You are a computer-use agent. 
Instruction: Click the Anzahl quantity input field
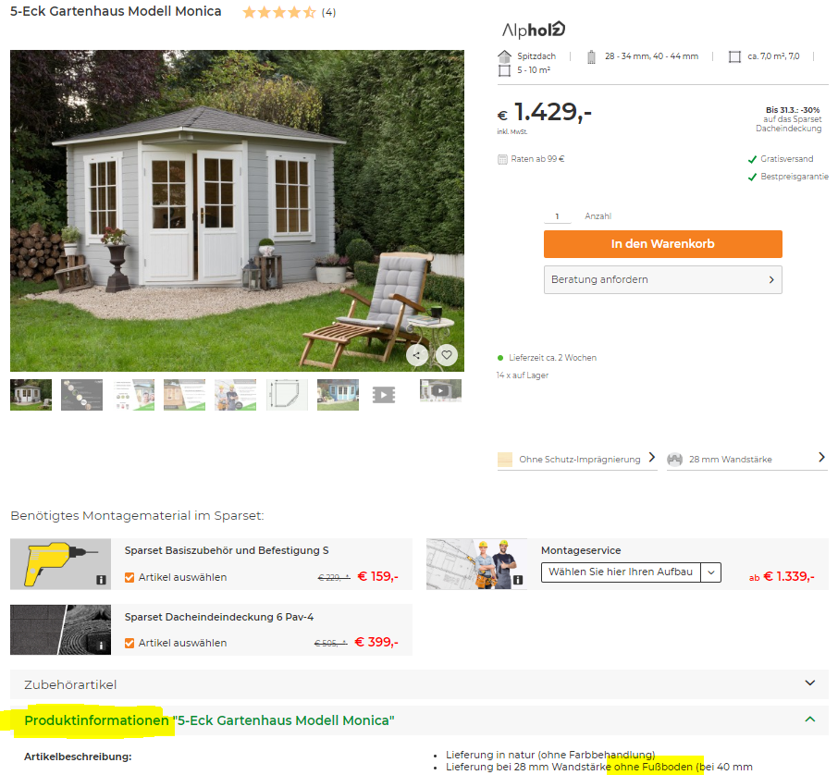pyautogui.click(x=558, y=215)
